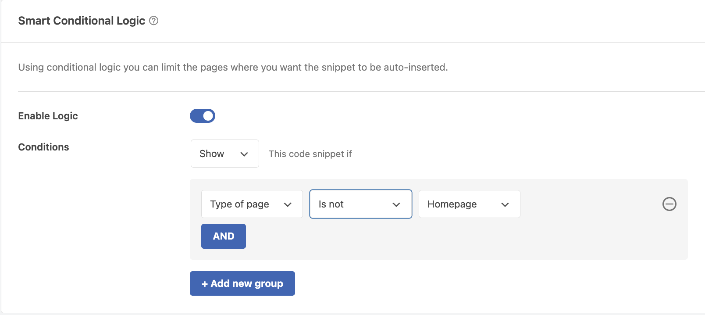Click the plus sign on Add new group

click(x=204, y=284)
